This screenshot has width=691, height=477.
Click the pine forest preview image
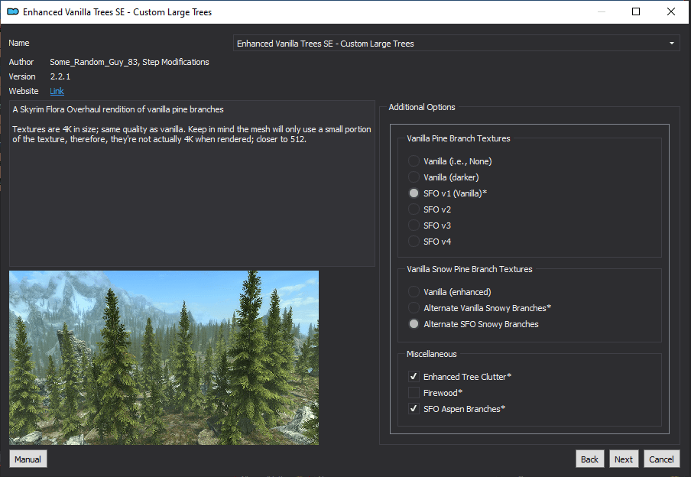(x=164, y=358)
